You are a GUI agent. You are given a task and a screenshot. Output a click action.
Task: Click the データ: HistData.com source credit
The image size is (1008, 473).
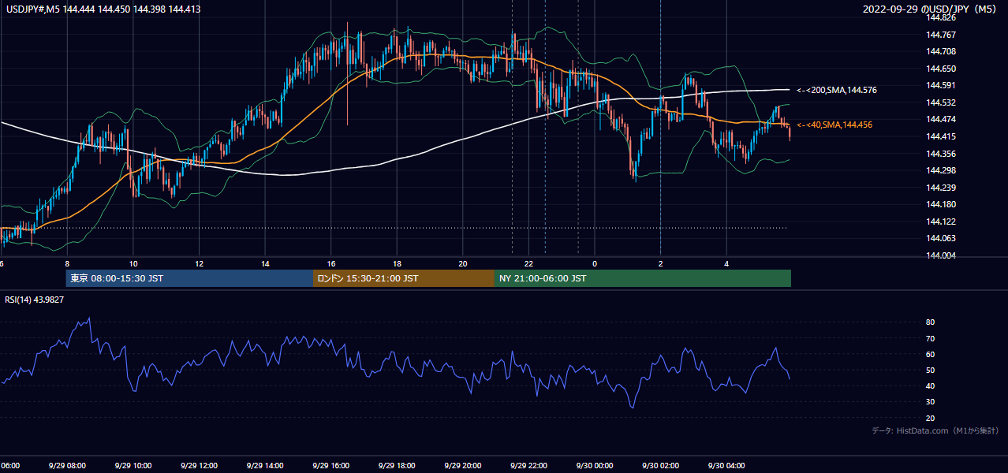[935, 430]
